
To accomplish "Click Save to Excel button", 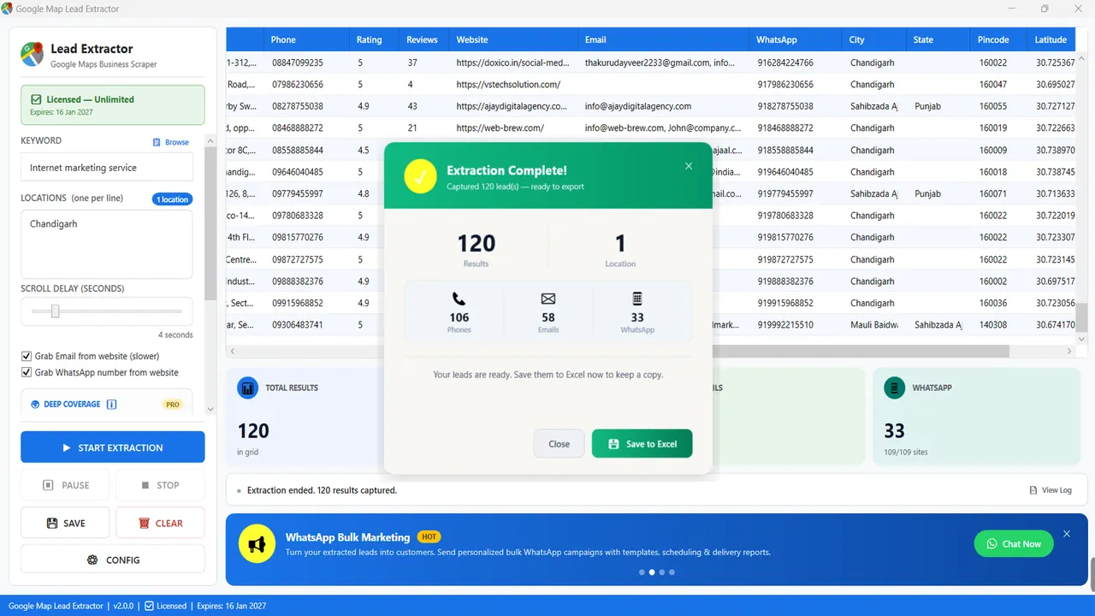I will [x=642, y=444].
